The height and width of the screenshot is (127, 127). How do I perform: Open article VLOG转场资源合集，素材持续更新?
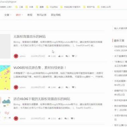pos(40,68)
